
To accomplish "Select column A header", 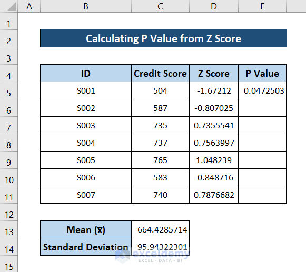I will click(29, 6).
